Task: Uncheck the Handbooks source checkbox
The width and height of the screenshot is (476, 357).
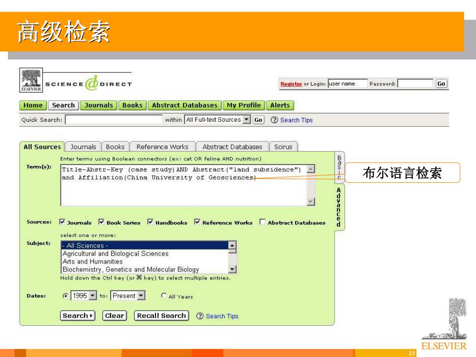Action: click(x=150, y=222)
